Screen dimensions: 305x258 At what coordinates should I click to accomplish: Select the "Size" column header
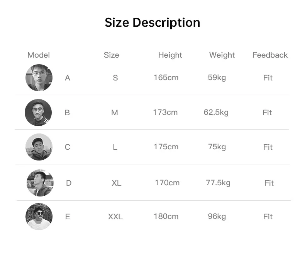[x=111, y=55]
